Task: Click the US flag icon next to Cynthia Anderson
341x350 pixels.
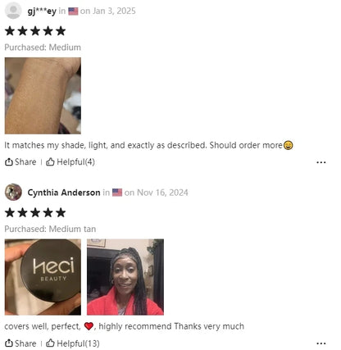Action: coord(117,193)
